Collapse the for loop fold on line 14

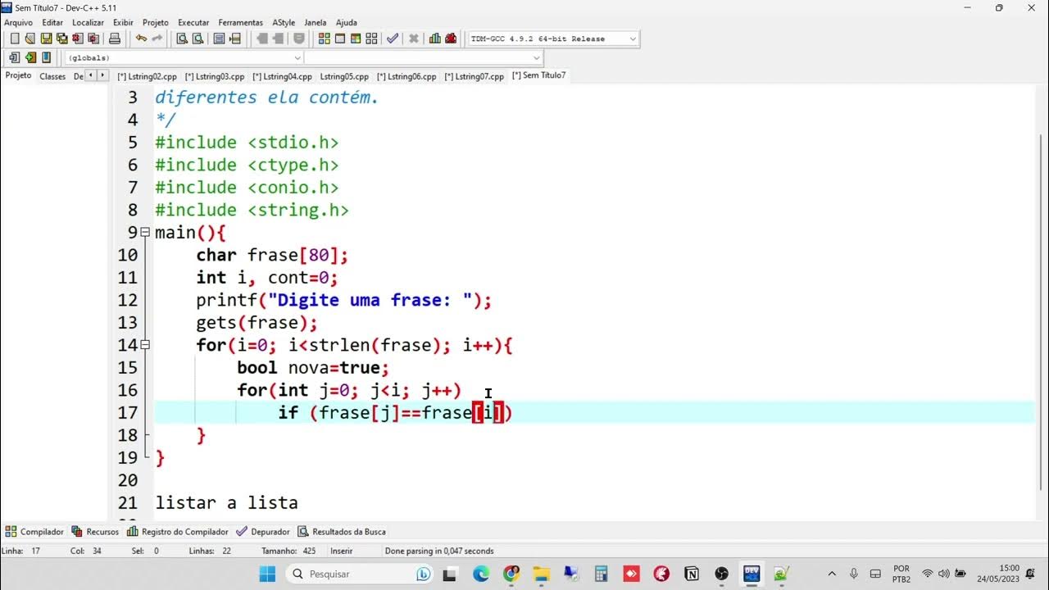tap(145, 345)
